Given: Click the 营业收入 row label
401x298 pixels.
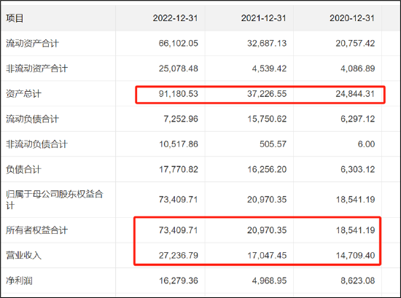Looking at the screenshot, I should pyautogui.click(x=23, y=255).
